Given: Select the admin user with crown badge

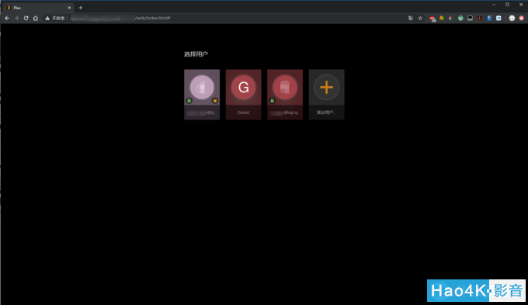Looking at the screenshot, I should point(202,95).
